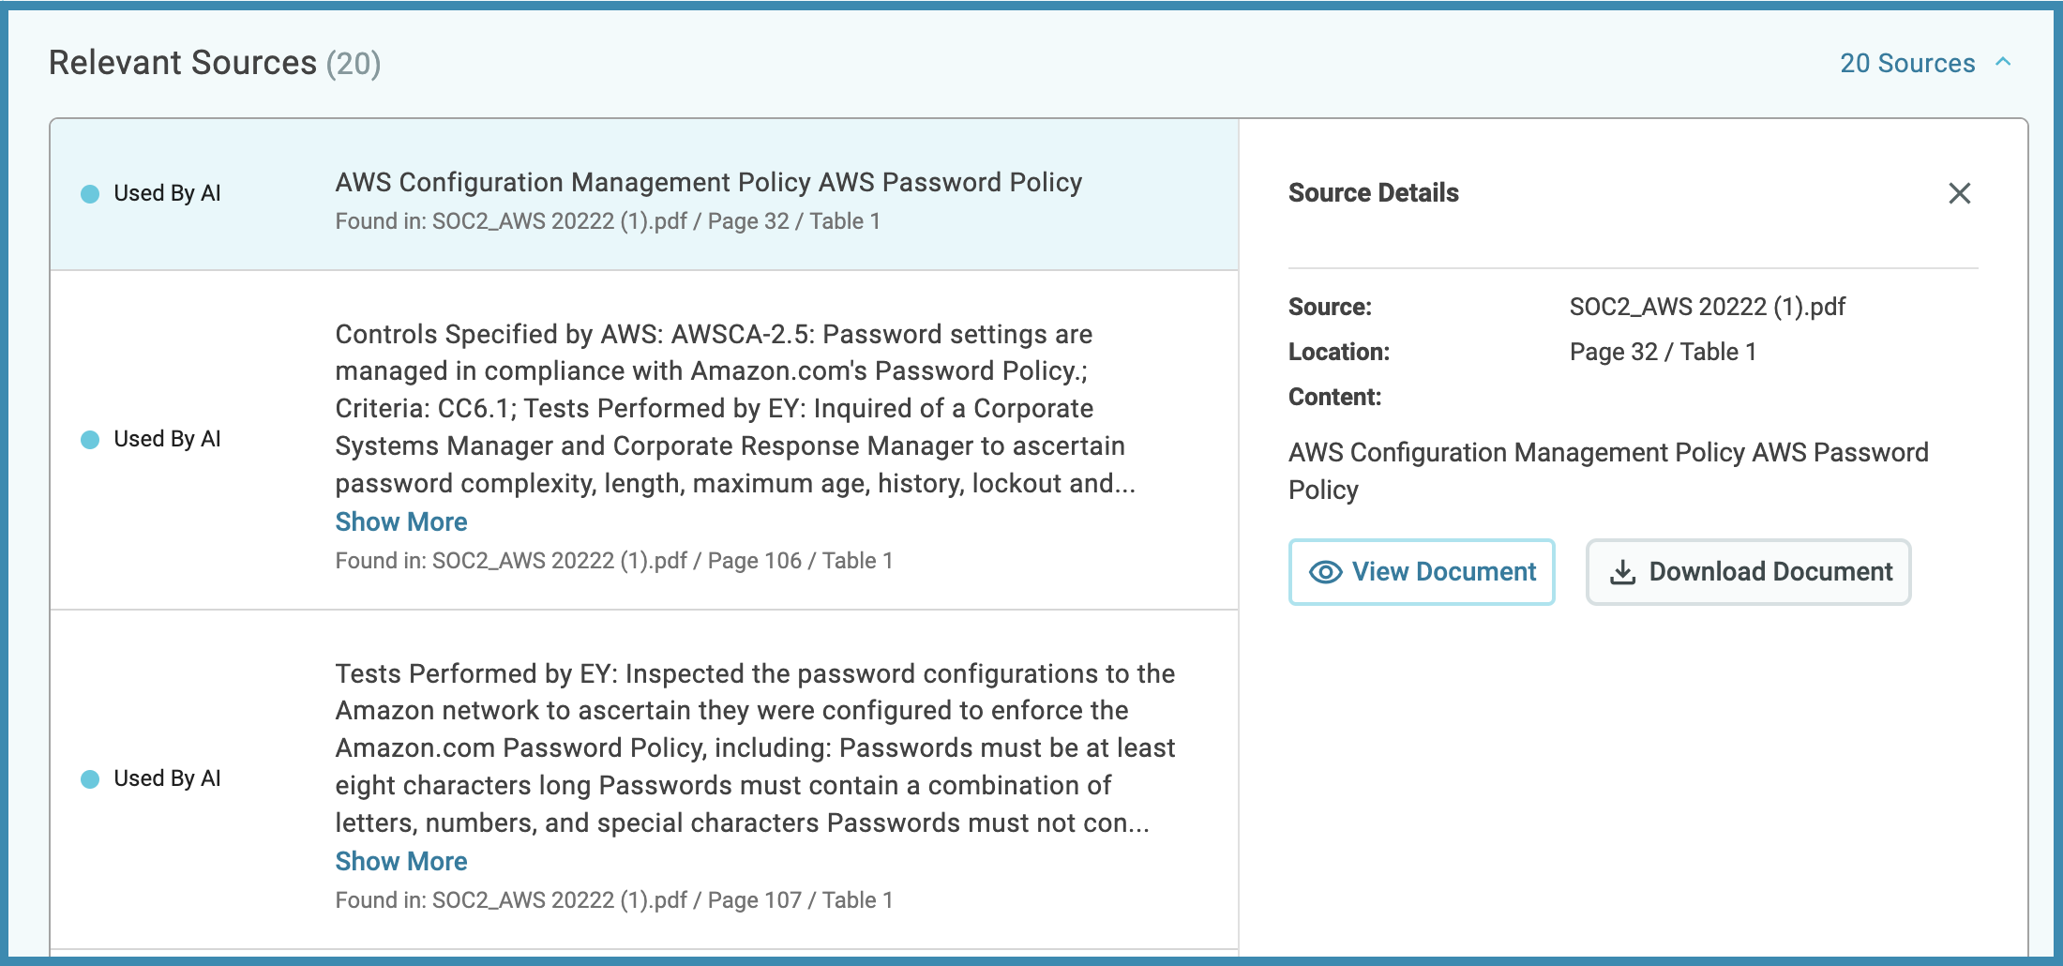Click the View Document button

coord(1422,572)
